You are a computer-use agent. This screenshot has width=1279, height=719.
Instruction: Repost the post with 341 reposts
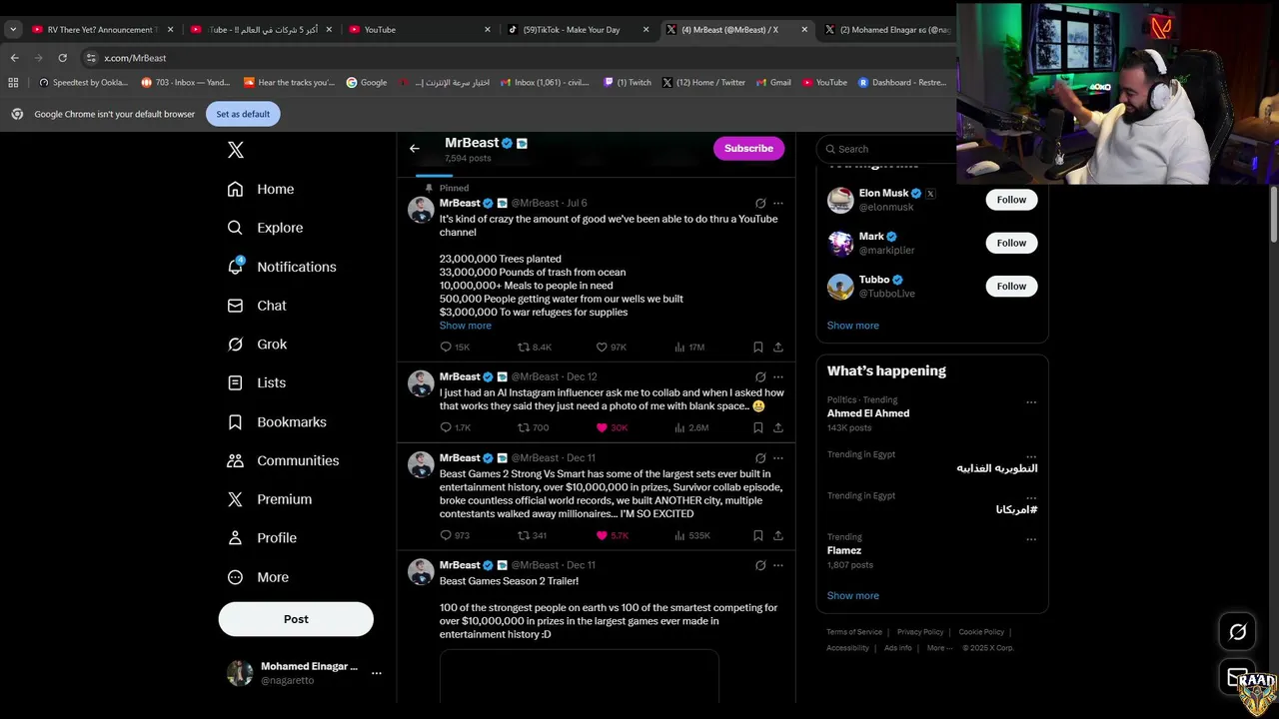[x=532, y=535]
